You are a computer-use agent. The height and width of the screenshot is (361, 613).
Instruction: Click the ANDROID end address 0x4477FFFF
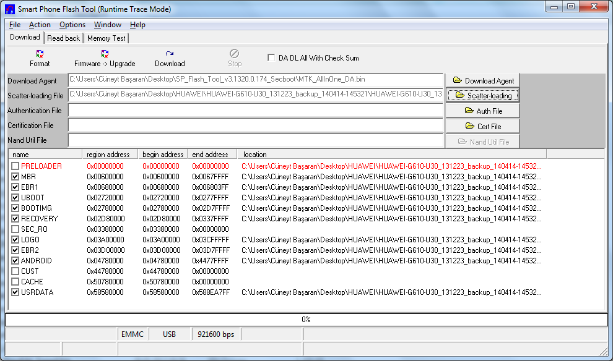(x=211, y=261)
